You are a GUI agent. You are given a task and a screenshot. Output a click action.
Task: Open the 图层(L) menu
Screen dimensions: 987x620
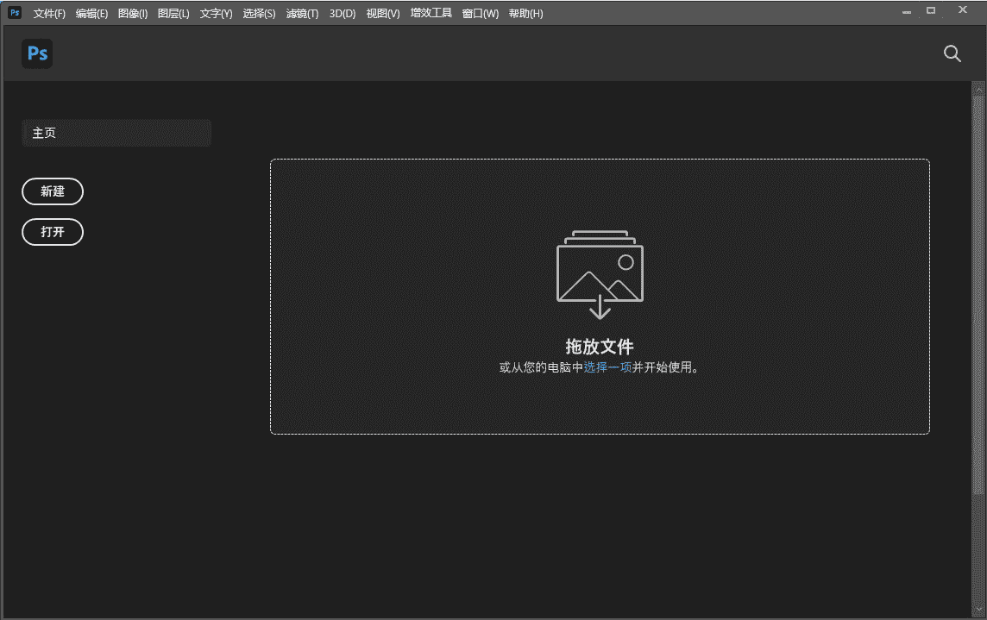coord(173,14)
